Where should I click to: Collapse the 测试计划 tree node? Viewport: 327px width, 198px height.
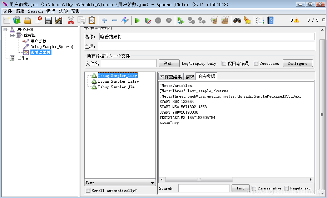5,30
